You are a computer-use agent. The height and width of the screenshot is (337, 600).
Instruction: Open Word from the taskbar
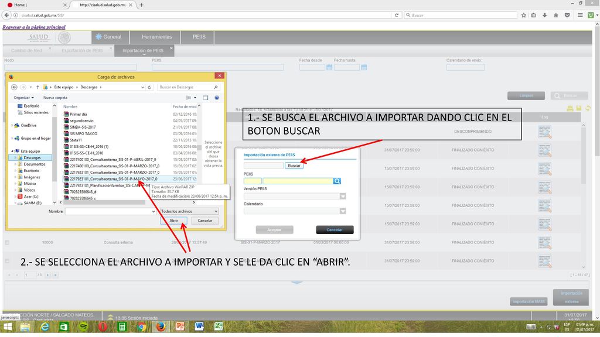click(199, 326)
